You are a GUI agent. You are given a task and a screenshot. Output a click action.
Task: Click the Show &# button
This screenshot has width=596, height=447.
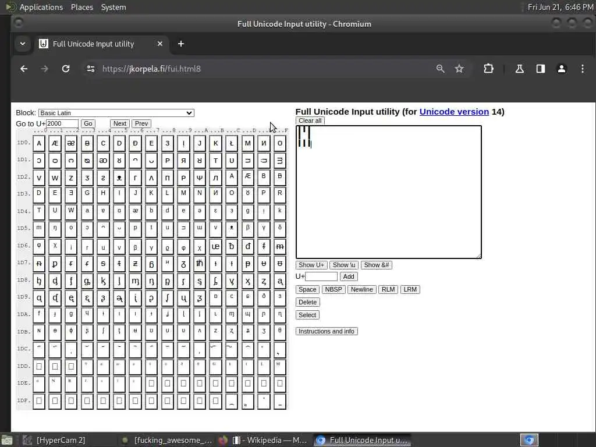point(377,265)
